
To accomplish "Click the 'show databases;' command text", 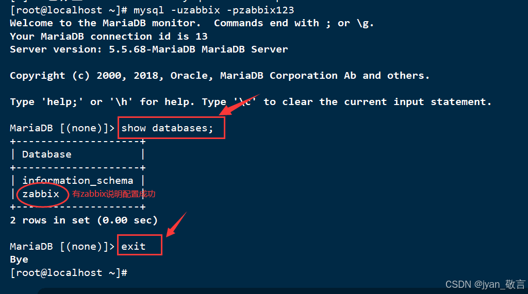I will [168, 128].
